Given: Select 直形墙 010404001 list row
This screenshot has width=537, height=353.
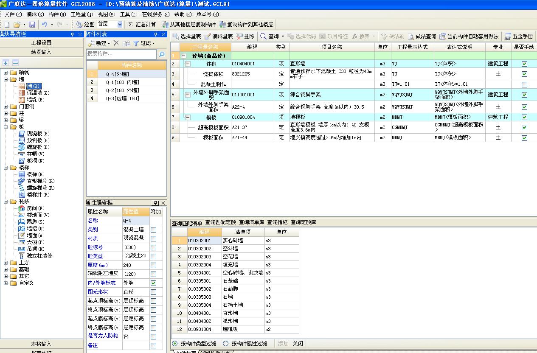Looking at the screenshot, I should pos(235,313).
